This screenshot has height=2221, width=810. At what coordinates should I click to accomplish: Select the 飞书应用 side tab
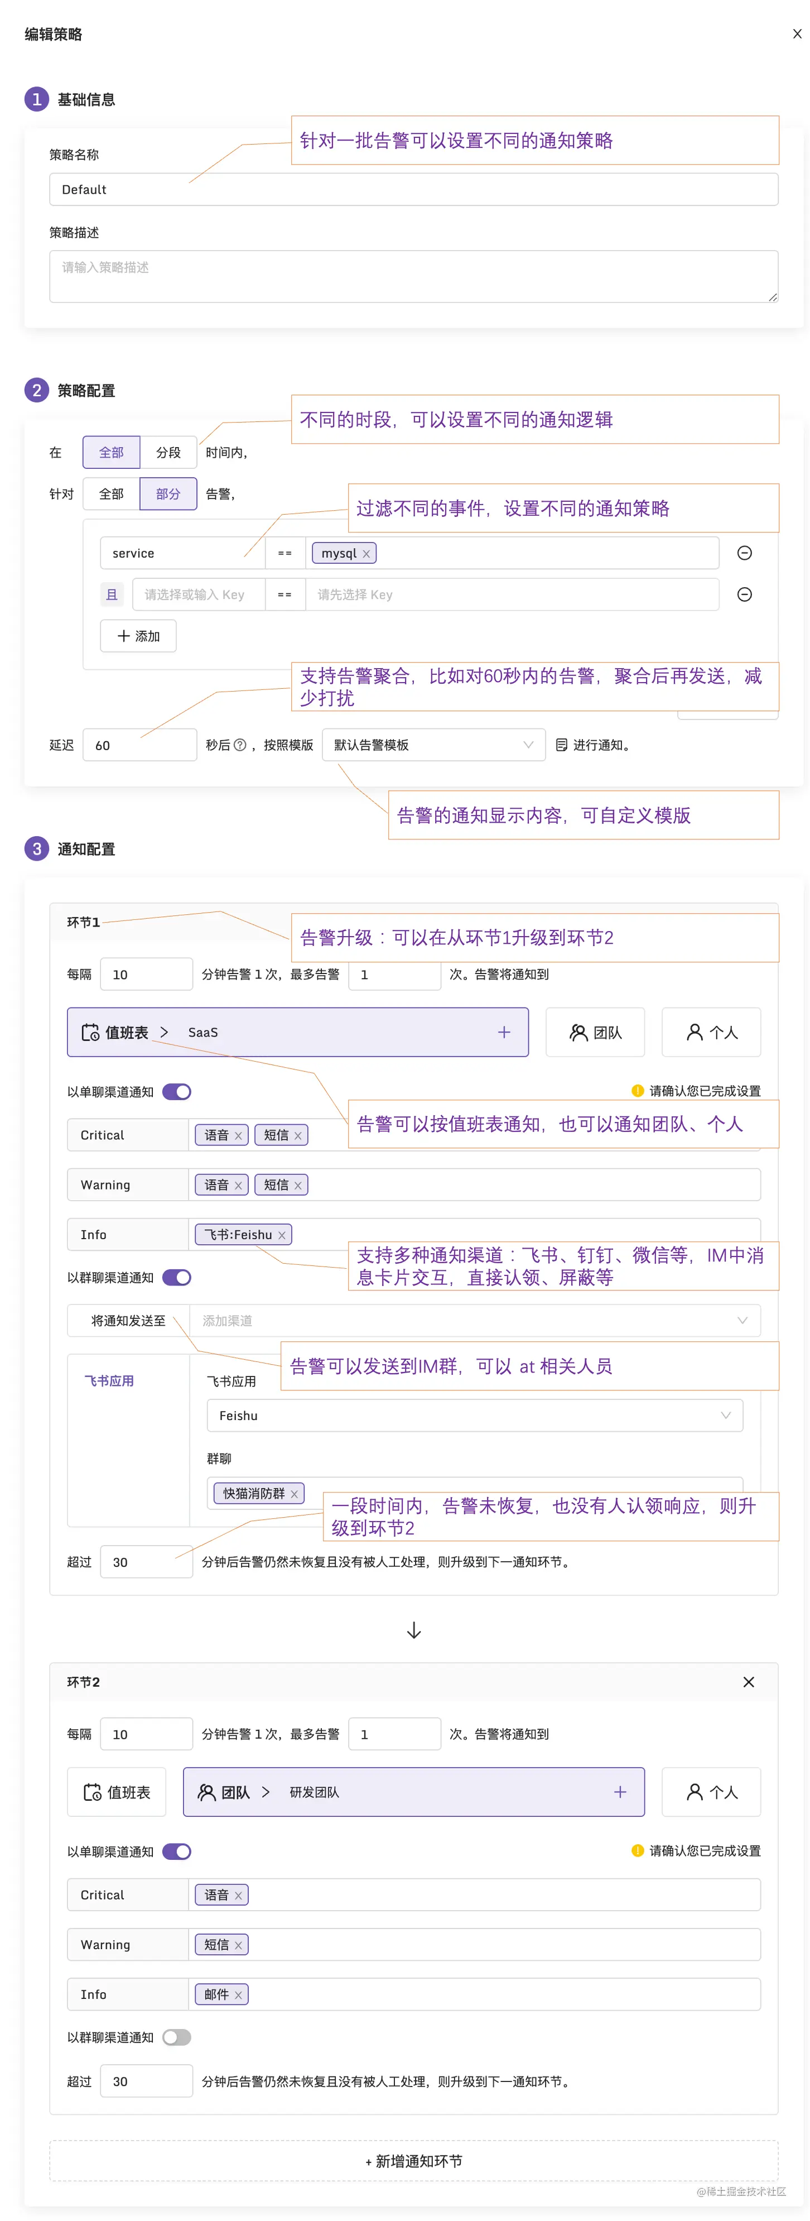[x=109, y=1380]
